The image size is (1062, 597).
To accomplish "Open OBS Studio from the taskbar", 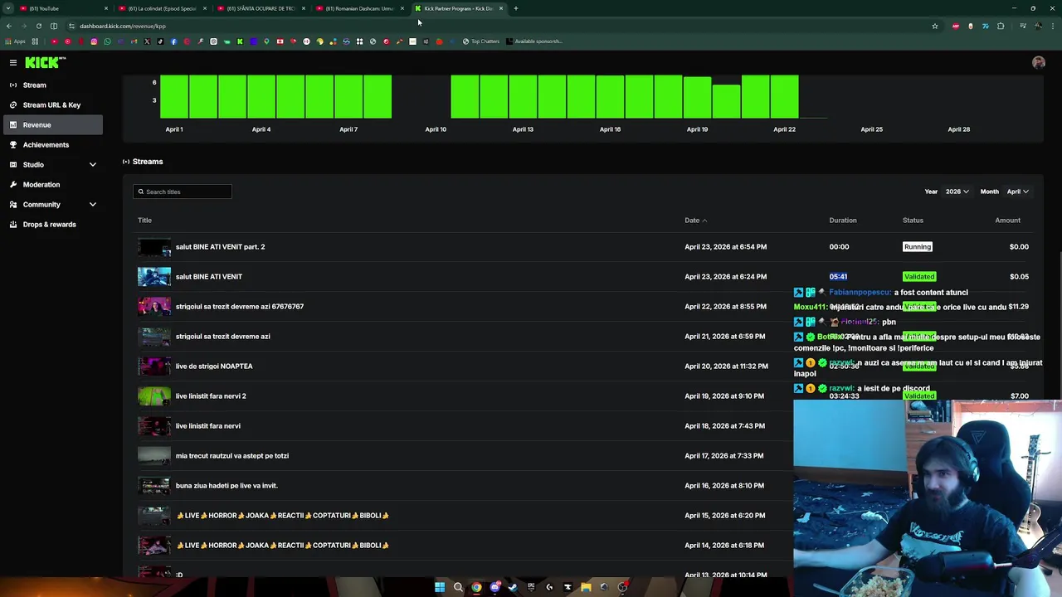I will point(622,587).
